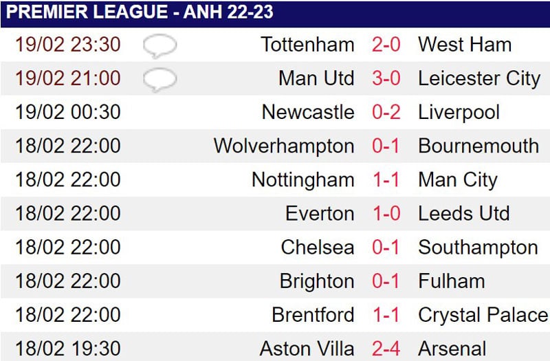Select the Nottingham 1-1 Man City score
This screenshot has width=550, height=361.
(x=386, y=179)
